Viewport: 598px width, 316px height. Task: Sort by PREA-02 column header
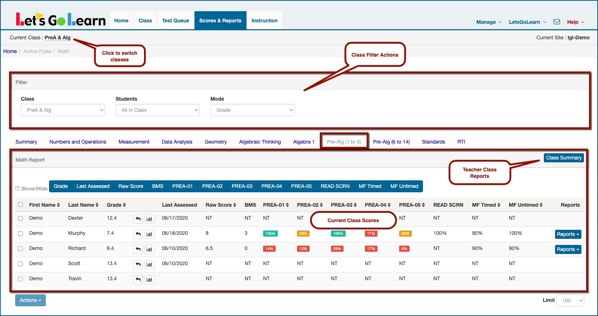pos(310,205)
